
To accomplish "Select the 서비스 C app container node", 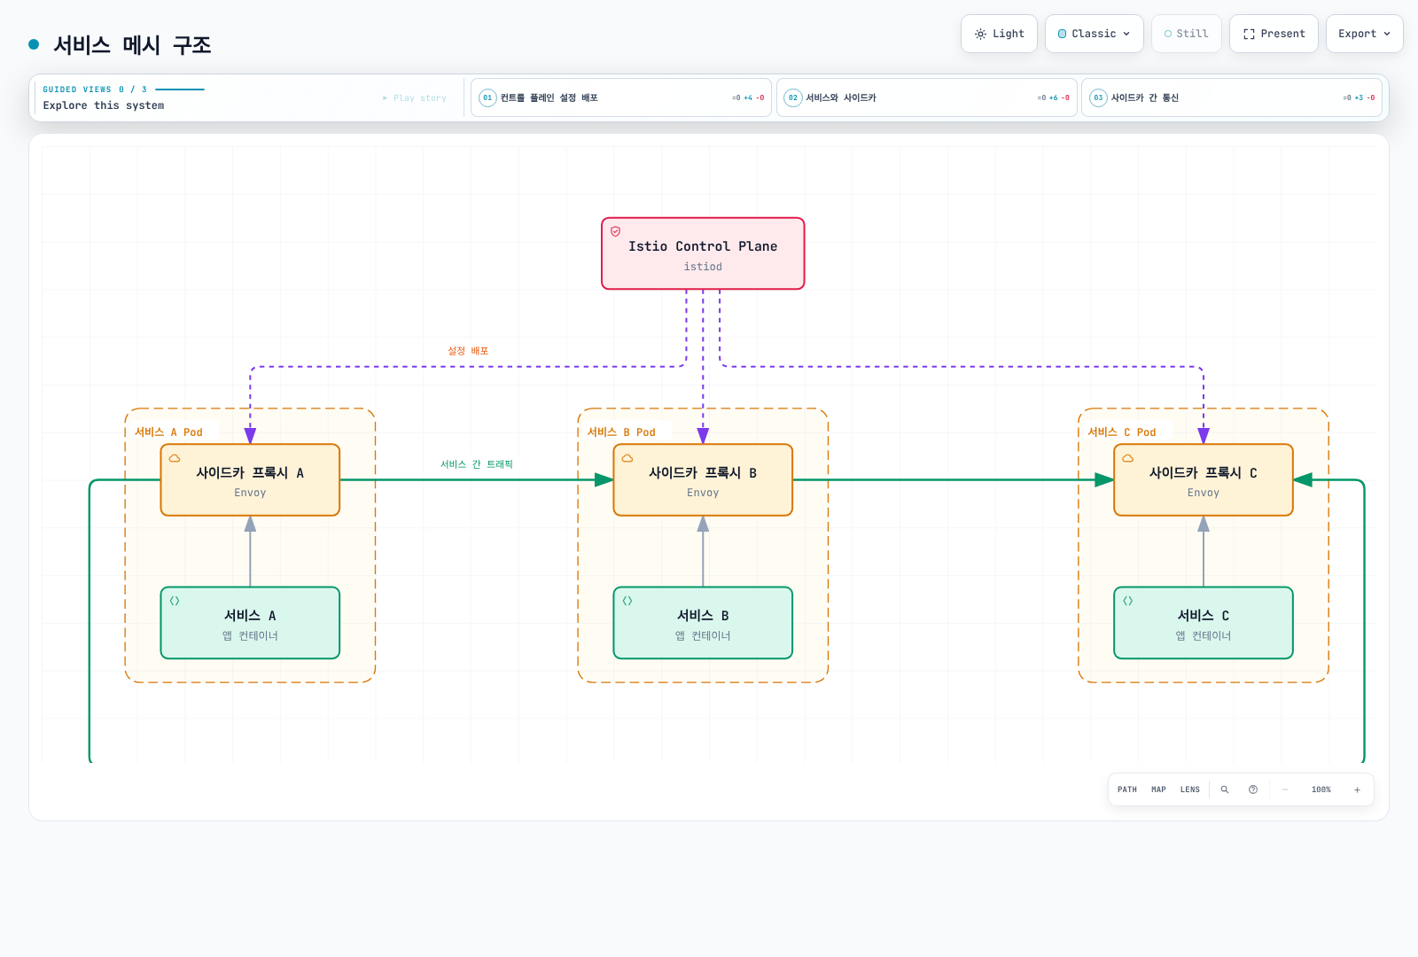I will point(1204,623).
